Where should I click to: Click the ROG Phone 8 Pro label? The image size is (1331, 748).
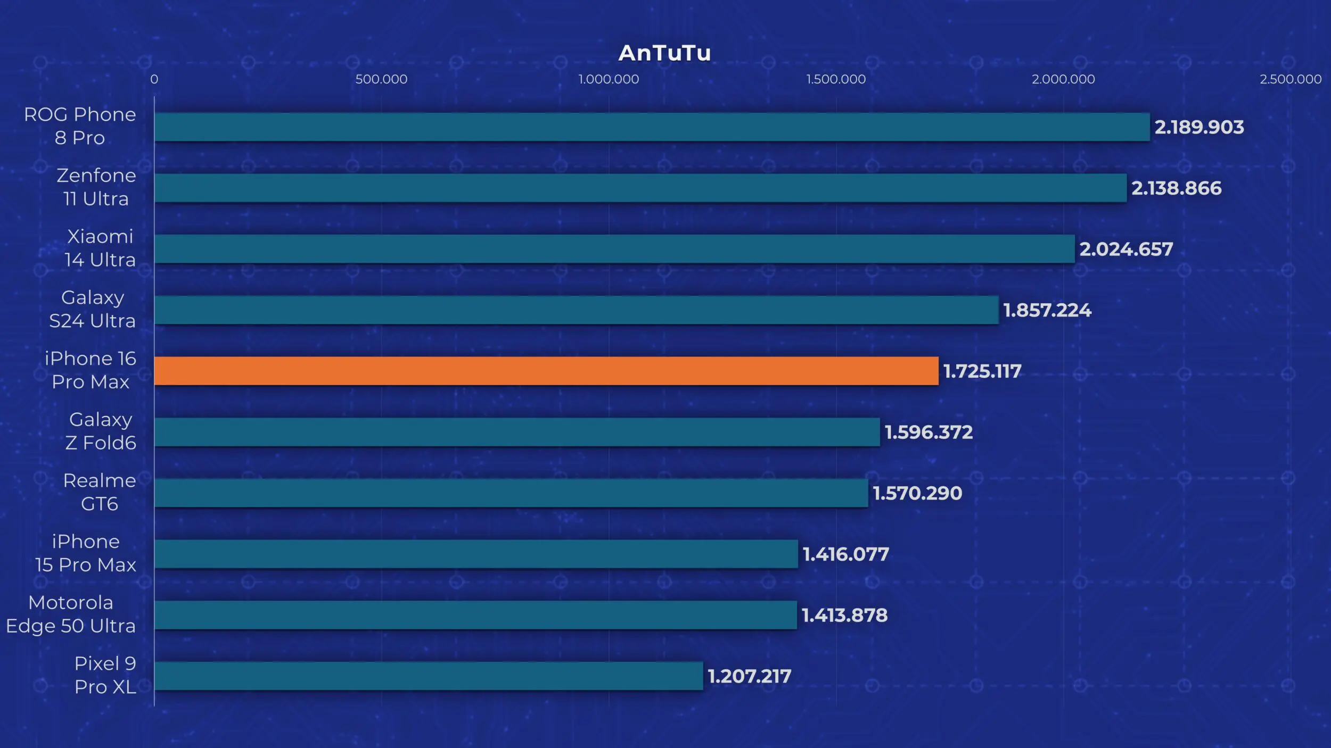click(80, 126)
